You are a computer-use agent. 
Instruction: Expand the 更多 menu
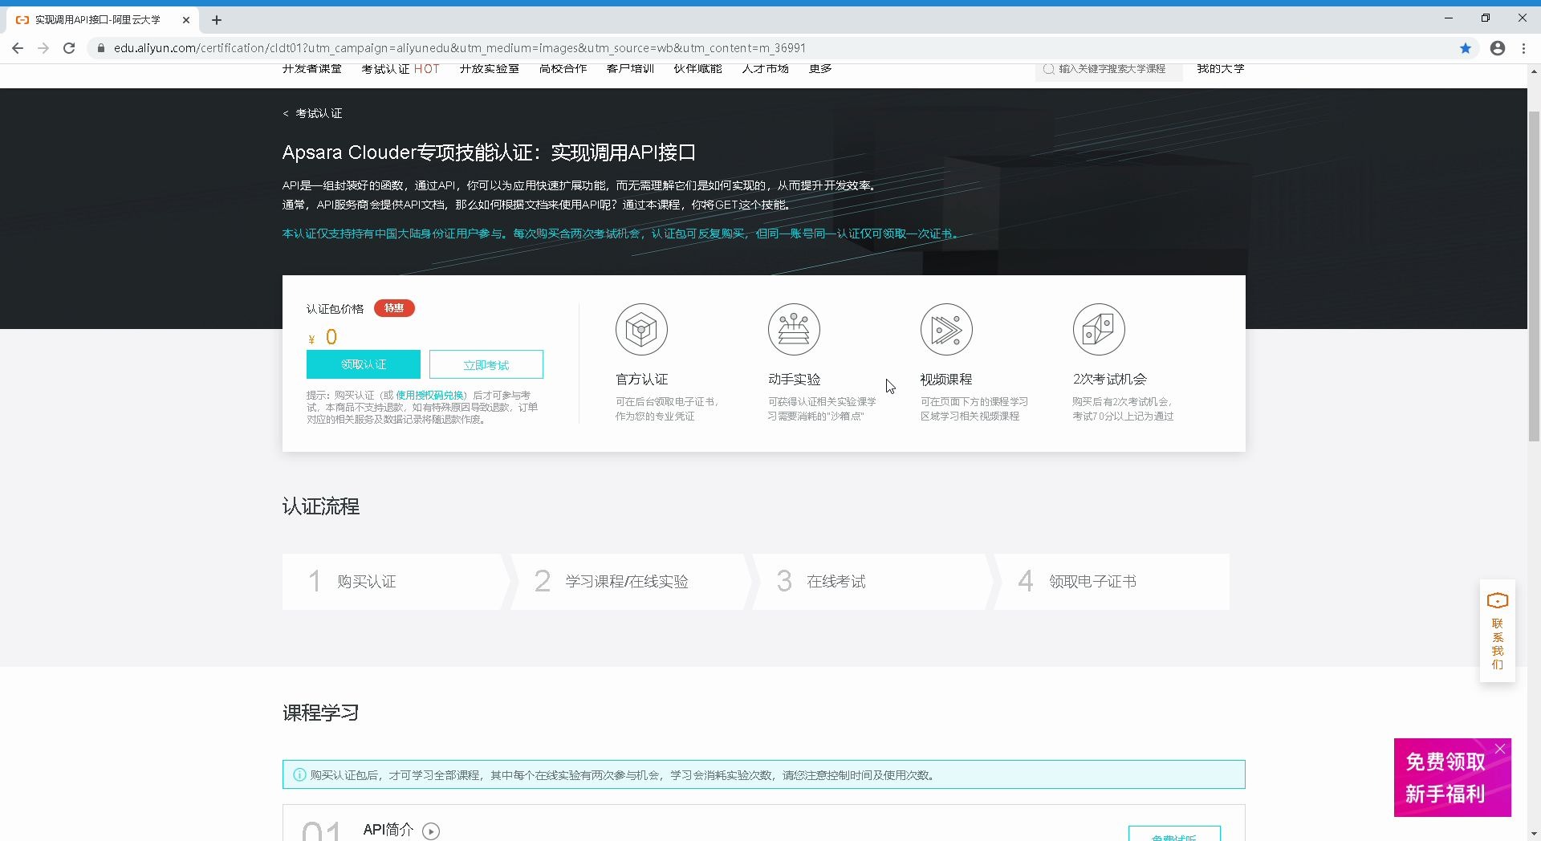click(820, 69)
